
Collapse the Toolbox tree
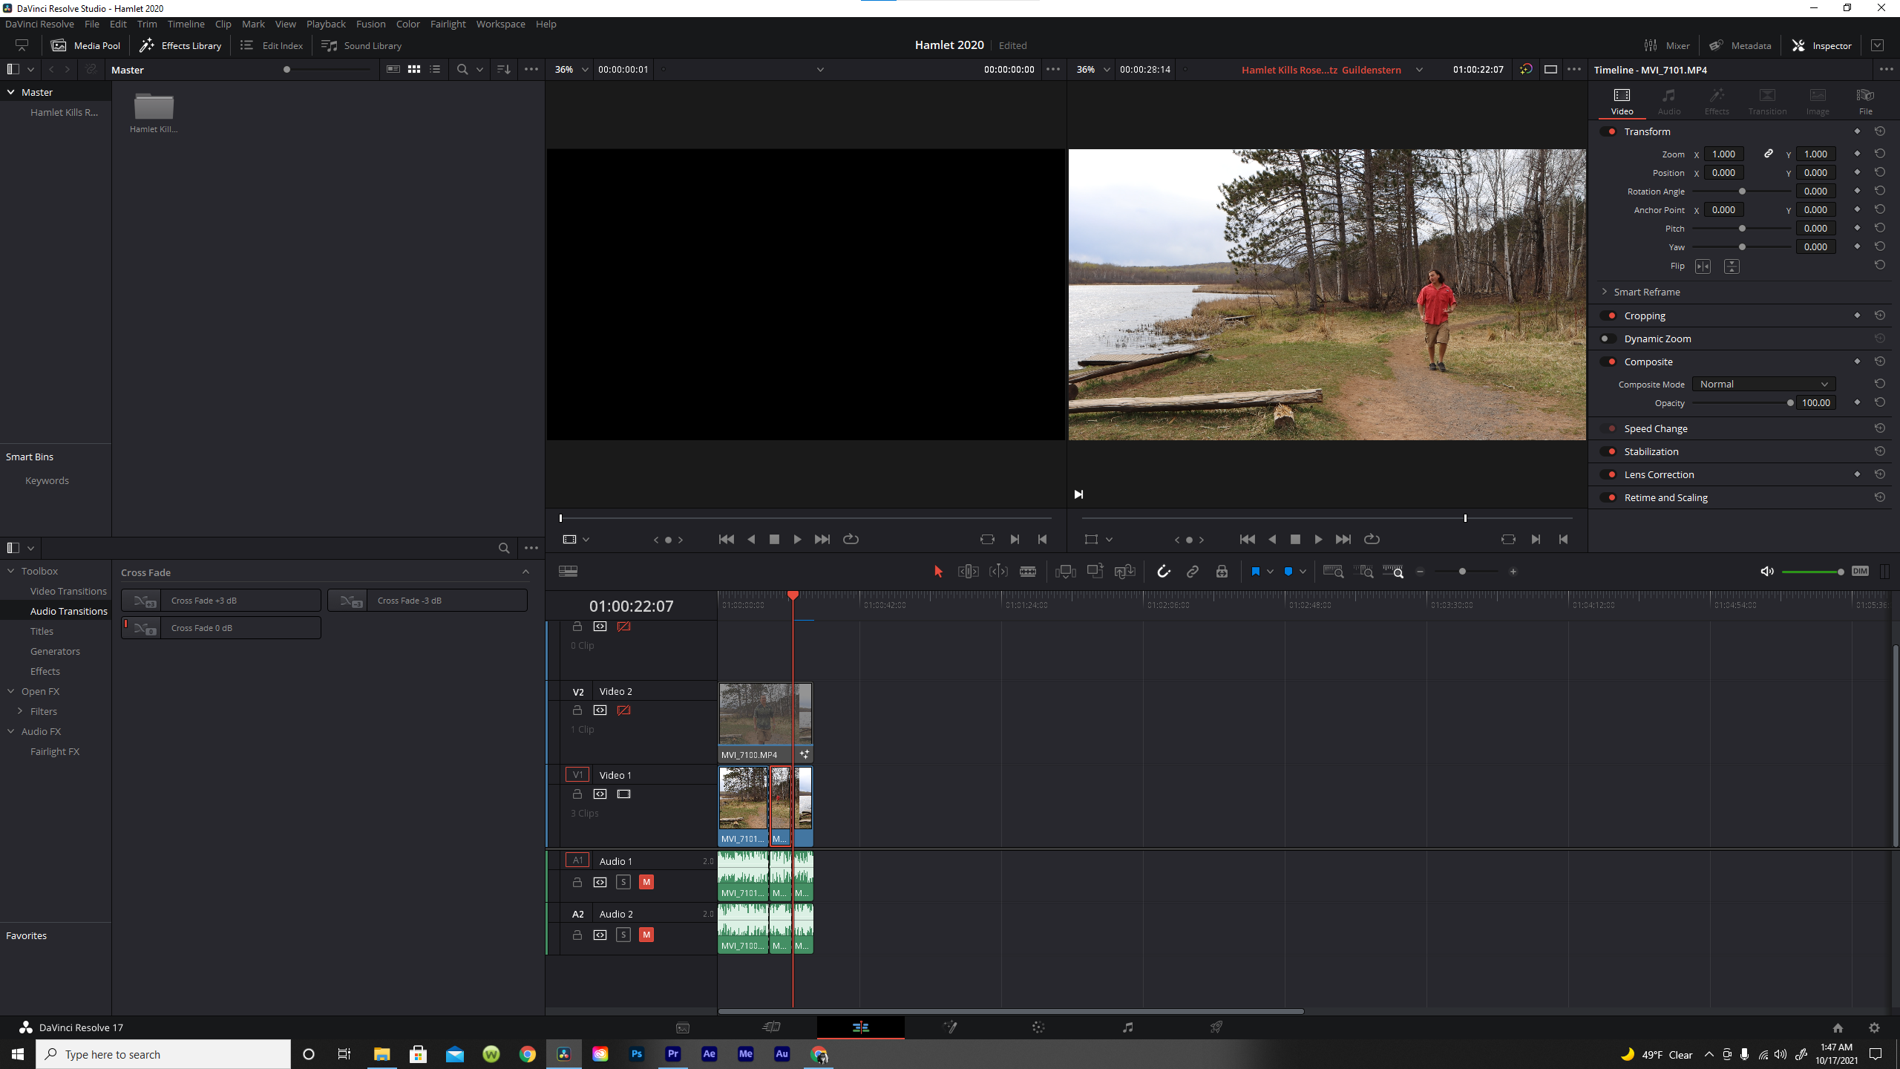(x=11, y=571)
